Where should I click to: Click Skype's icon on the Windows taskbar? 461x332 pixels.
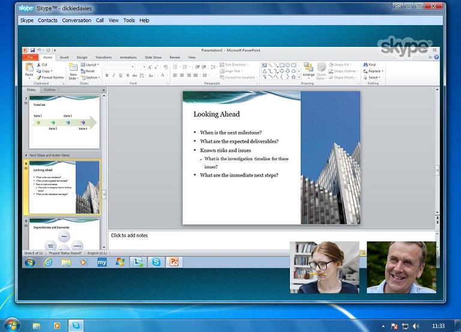[x=76, y=325]
